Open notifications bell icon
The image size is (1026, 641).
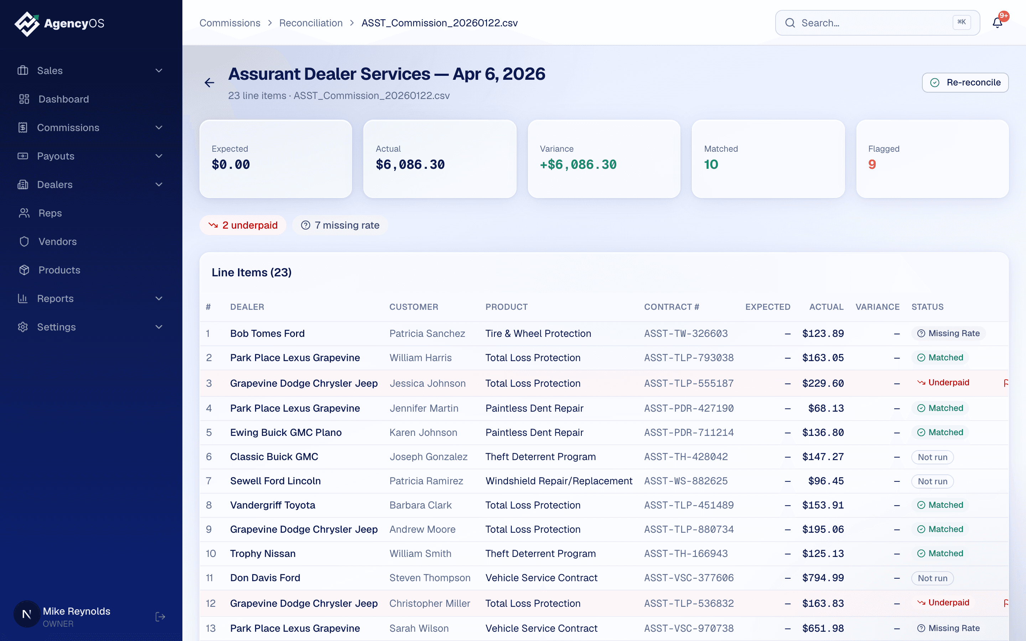click(997, 23)
